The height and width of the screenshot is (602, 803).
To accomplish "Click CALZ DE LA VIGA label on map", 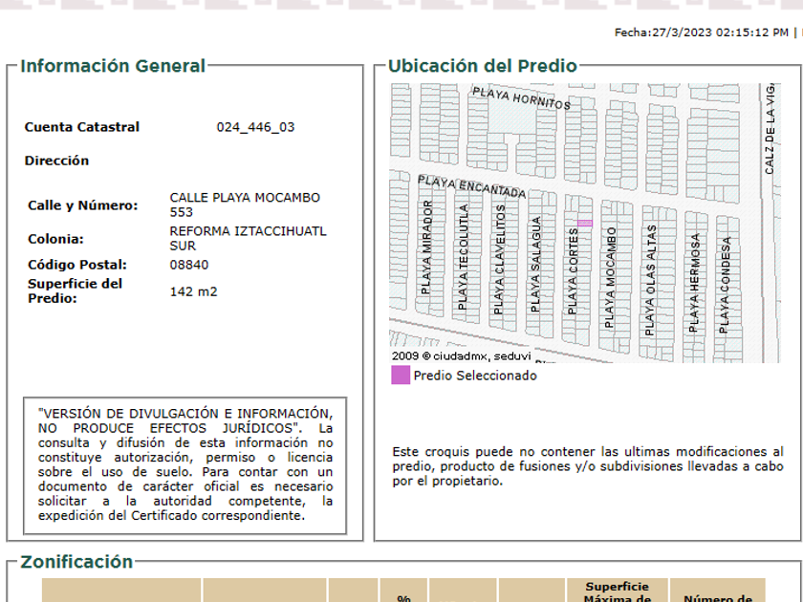I will pyautogui.click(x=770, y=129).
